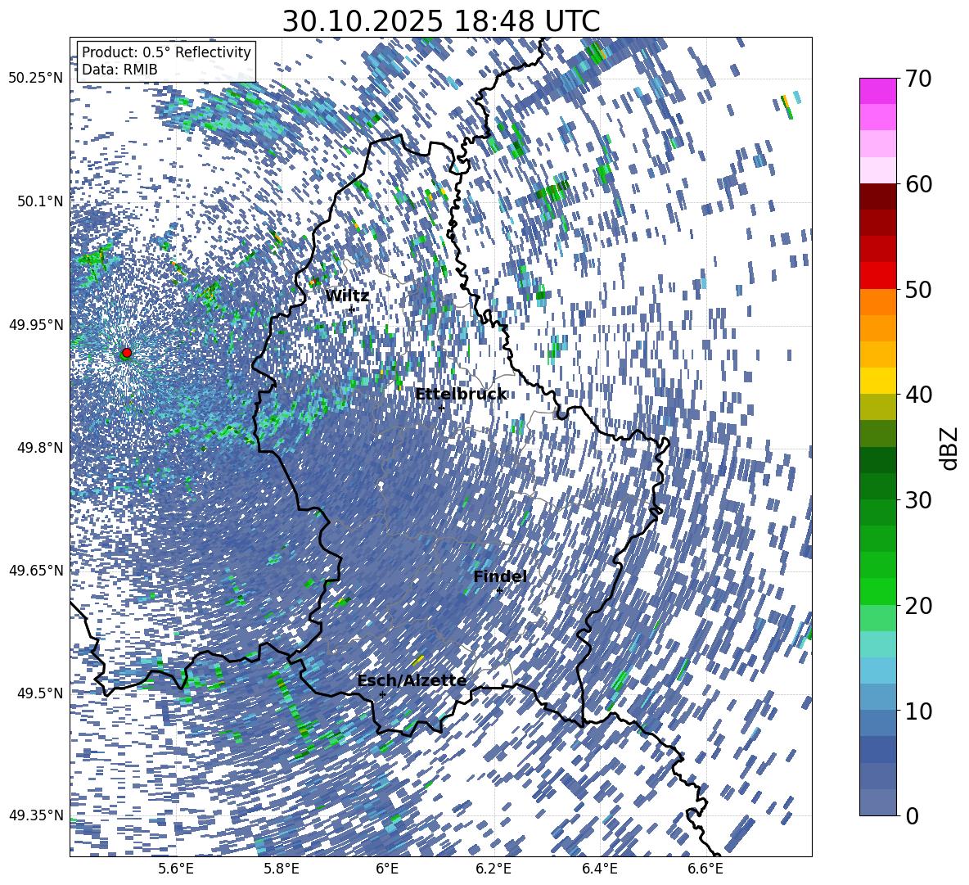Click the colorbar tick label 40
The height and width of the screenshot is (885, 969).
(x=918, y=395)
